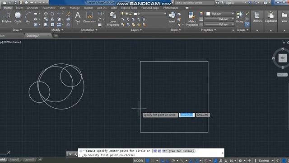Open Layer Properties manager

click(x=112, y=19)
